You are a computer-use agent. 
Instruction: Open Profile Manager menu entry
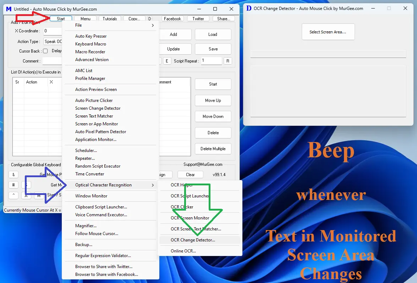tap(110, 78)
